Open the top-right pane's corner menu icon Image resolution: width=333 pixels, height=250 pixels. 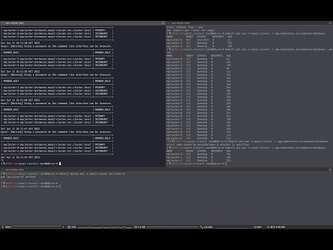coord(330,23)
